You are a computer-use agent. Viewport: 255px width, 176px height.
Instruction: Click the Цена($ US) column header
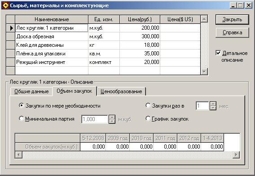coord(180,19)
